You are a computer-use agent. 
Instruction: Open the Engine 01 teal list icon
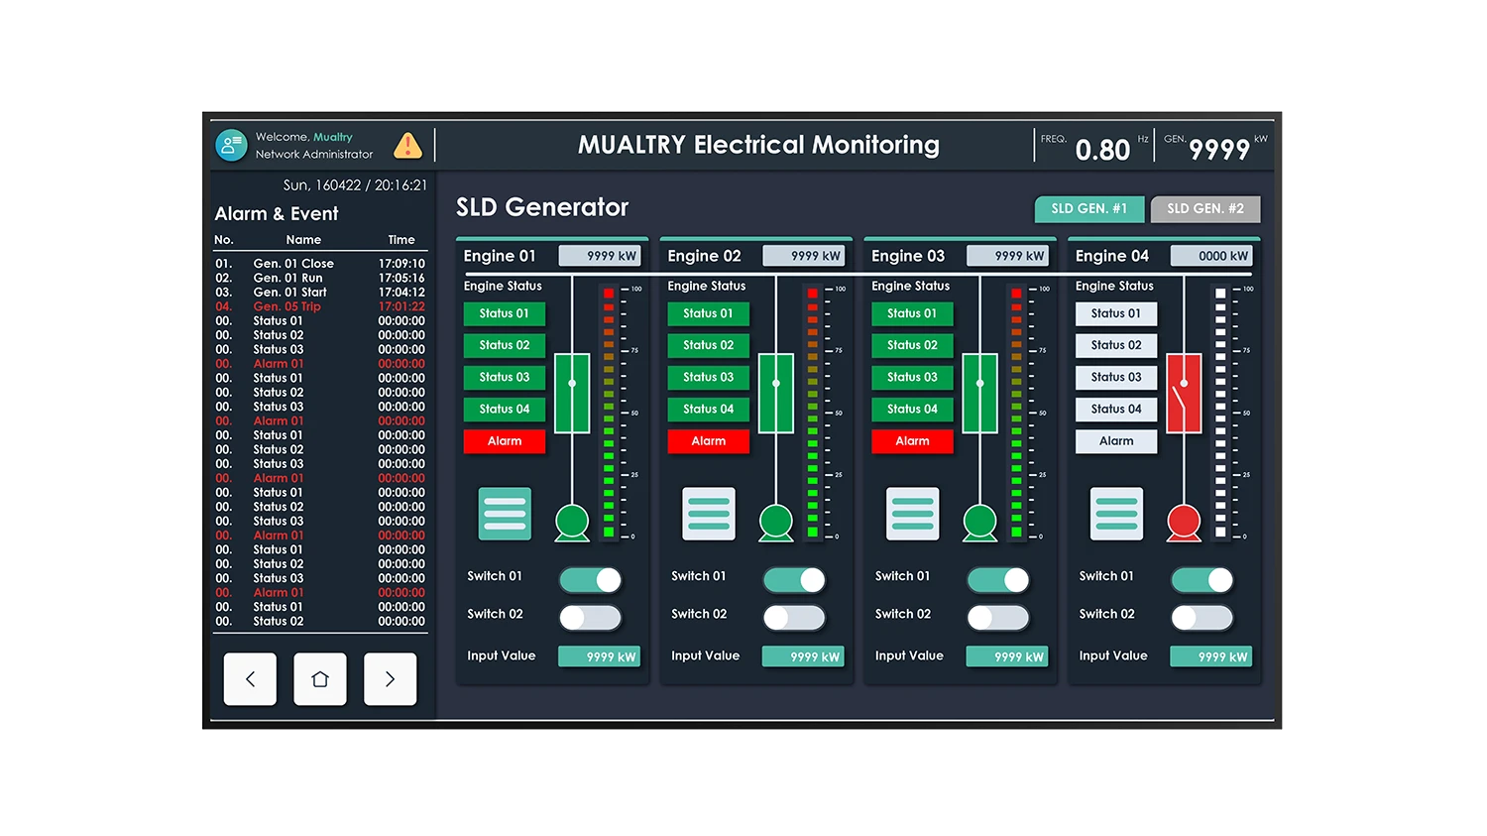click(x=505, y=514)
